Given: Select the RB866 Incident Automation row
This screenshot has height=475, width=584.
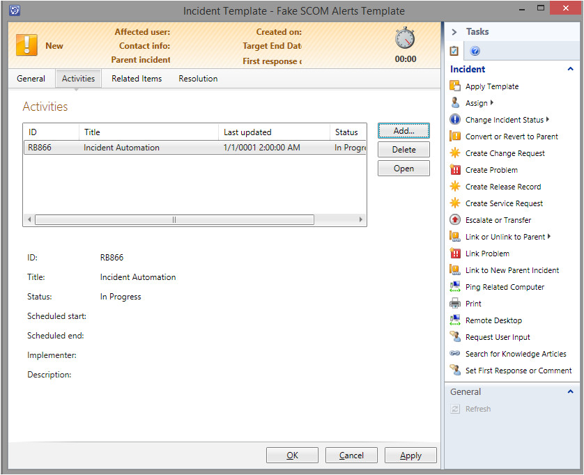Looking at the screenshot, I should click(x=195, y=148).
